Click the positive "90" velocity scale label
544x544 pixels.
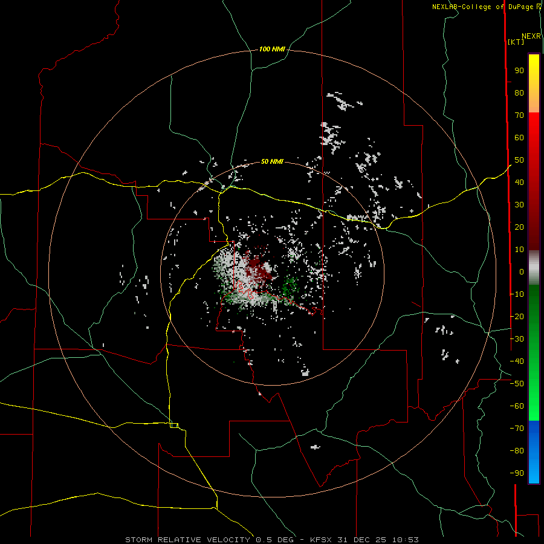point(519,71)
